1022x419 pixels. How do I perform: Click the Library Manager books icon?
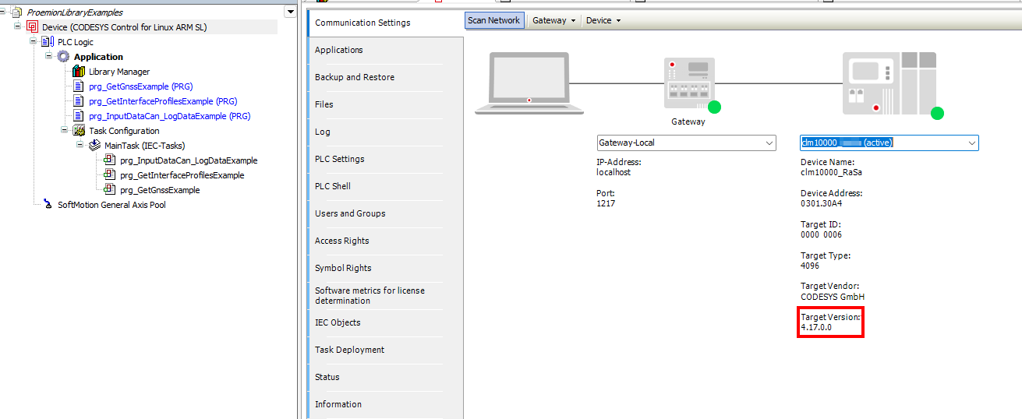tap(79, 72)
